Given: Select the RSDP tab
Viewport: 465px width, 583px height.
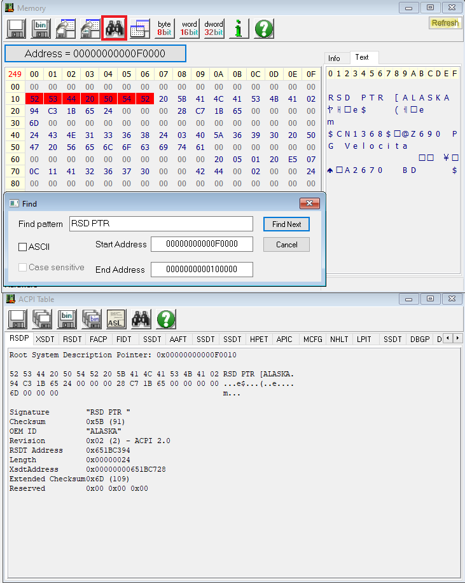Looking at the screenshot, I should (x=19, y=338).
